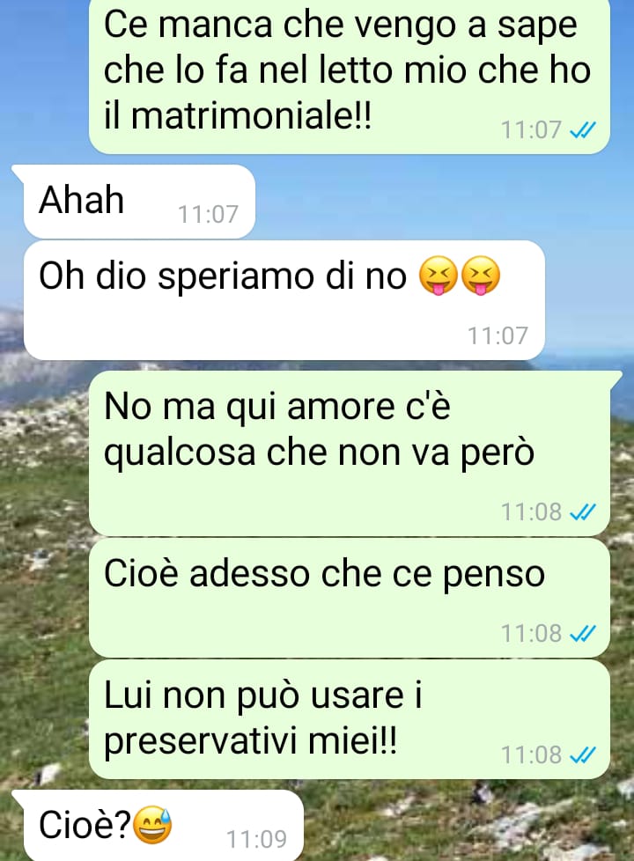Screen dimensions: 634x861
Task: Tap the 11:07 timestamp on 'Ahah' message
Action: [208, 214]
